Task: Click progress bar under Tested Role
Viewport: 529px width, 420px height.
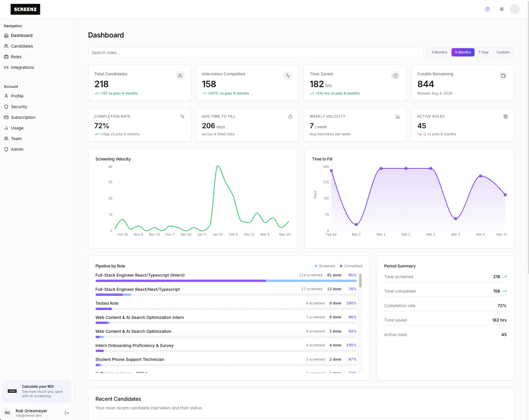Action: coord(226,309)
